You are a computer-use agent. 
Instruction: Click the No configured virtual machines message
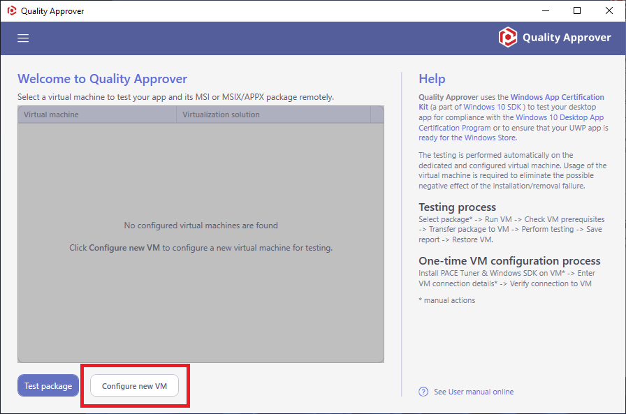(201, 226)
